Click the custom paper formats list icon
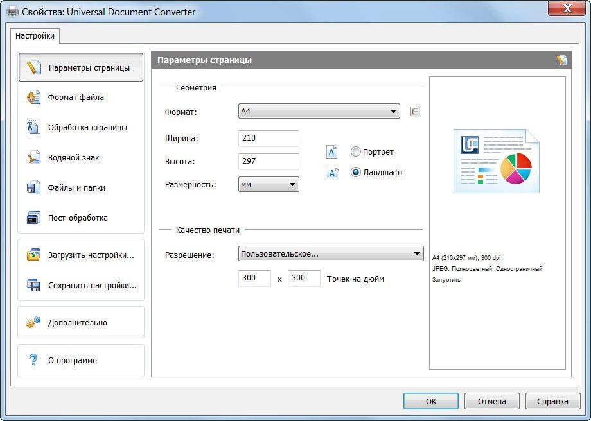The width and height of the screenshot is (591, 421). pyautogui.click(x=414, y=112)
